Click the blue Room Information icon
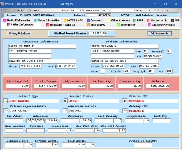The height and width of the screenshot is (150, 182). point(36,21)
